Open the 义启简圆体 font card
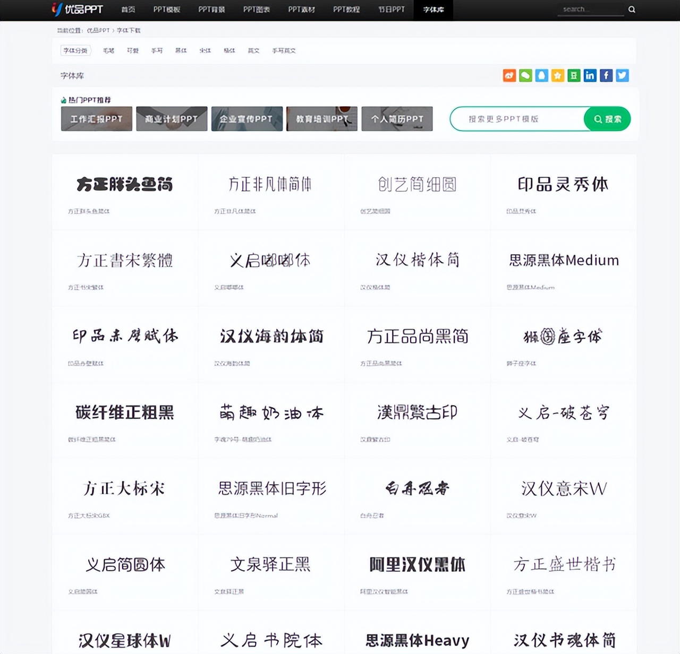The height and width of the screenshot is (654, 680). coord(125,572)
